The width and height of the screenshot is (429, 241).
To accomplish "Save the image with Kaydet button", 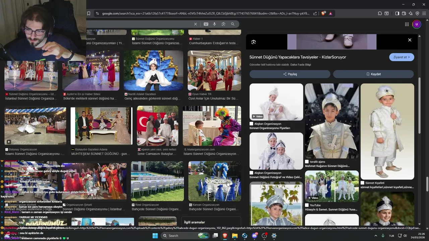I will (x=373, y=74).
